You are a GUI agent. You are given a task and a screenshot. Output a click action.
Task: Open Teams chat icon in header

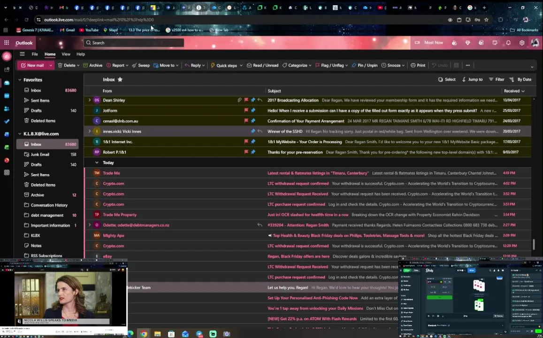point(454,43)
